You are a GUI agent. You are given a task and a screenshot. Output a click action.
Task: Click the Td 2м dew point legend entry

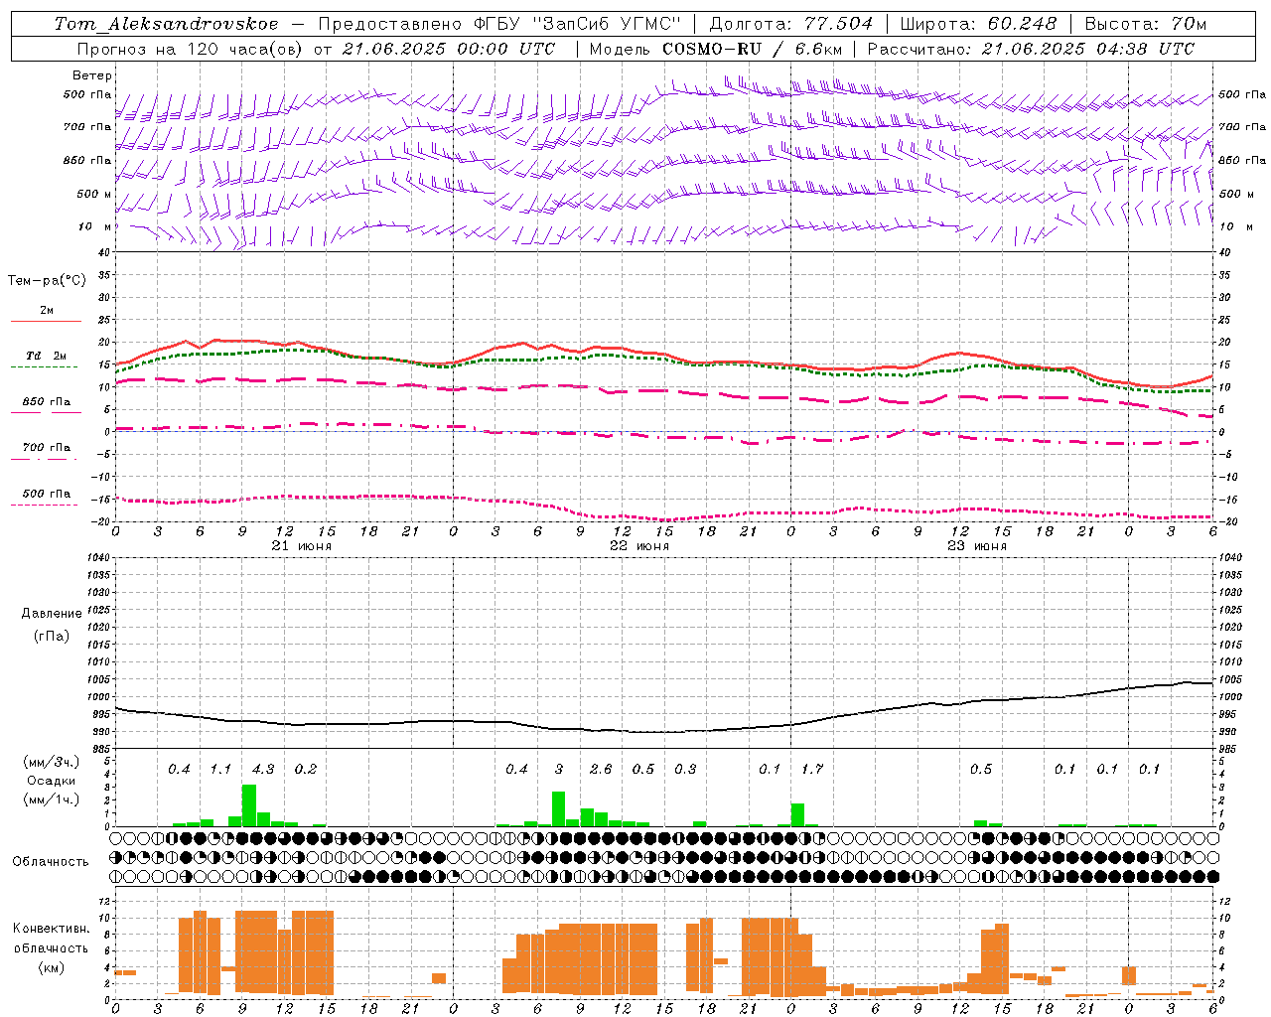(x=46, y=356)
